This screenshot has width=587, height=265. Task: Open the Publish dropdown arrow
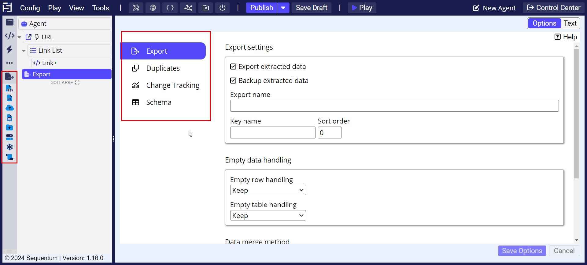click(283, 8)
